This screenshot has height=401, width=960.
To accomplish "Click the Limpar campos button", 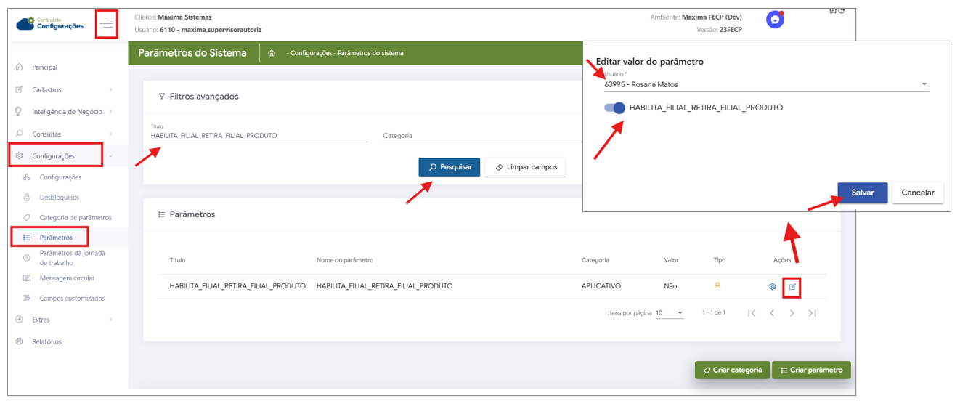I will 525,167.
